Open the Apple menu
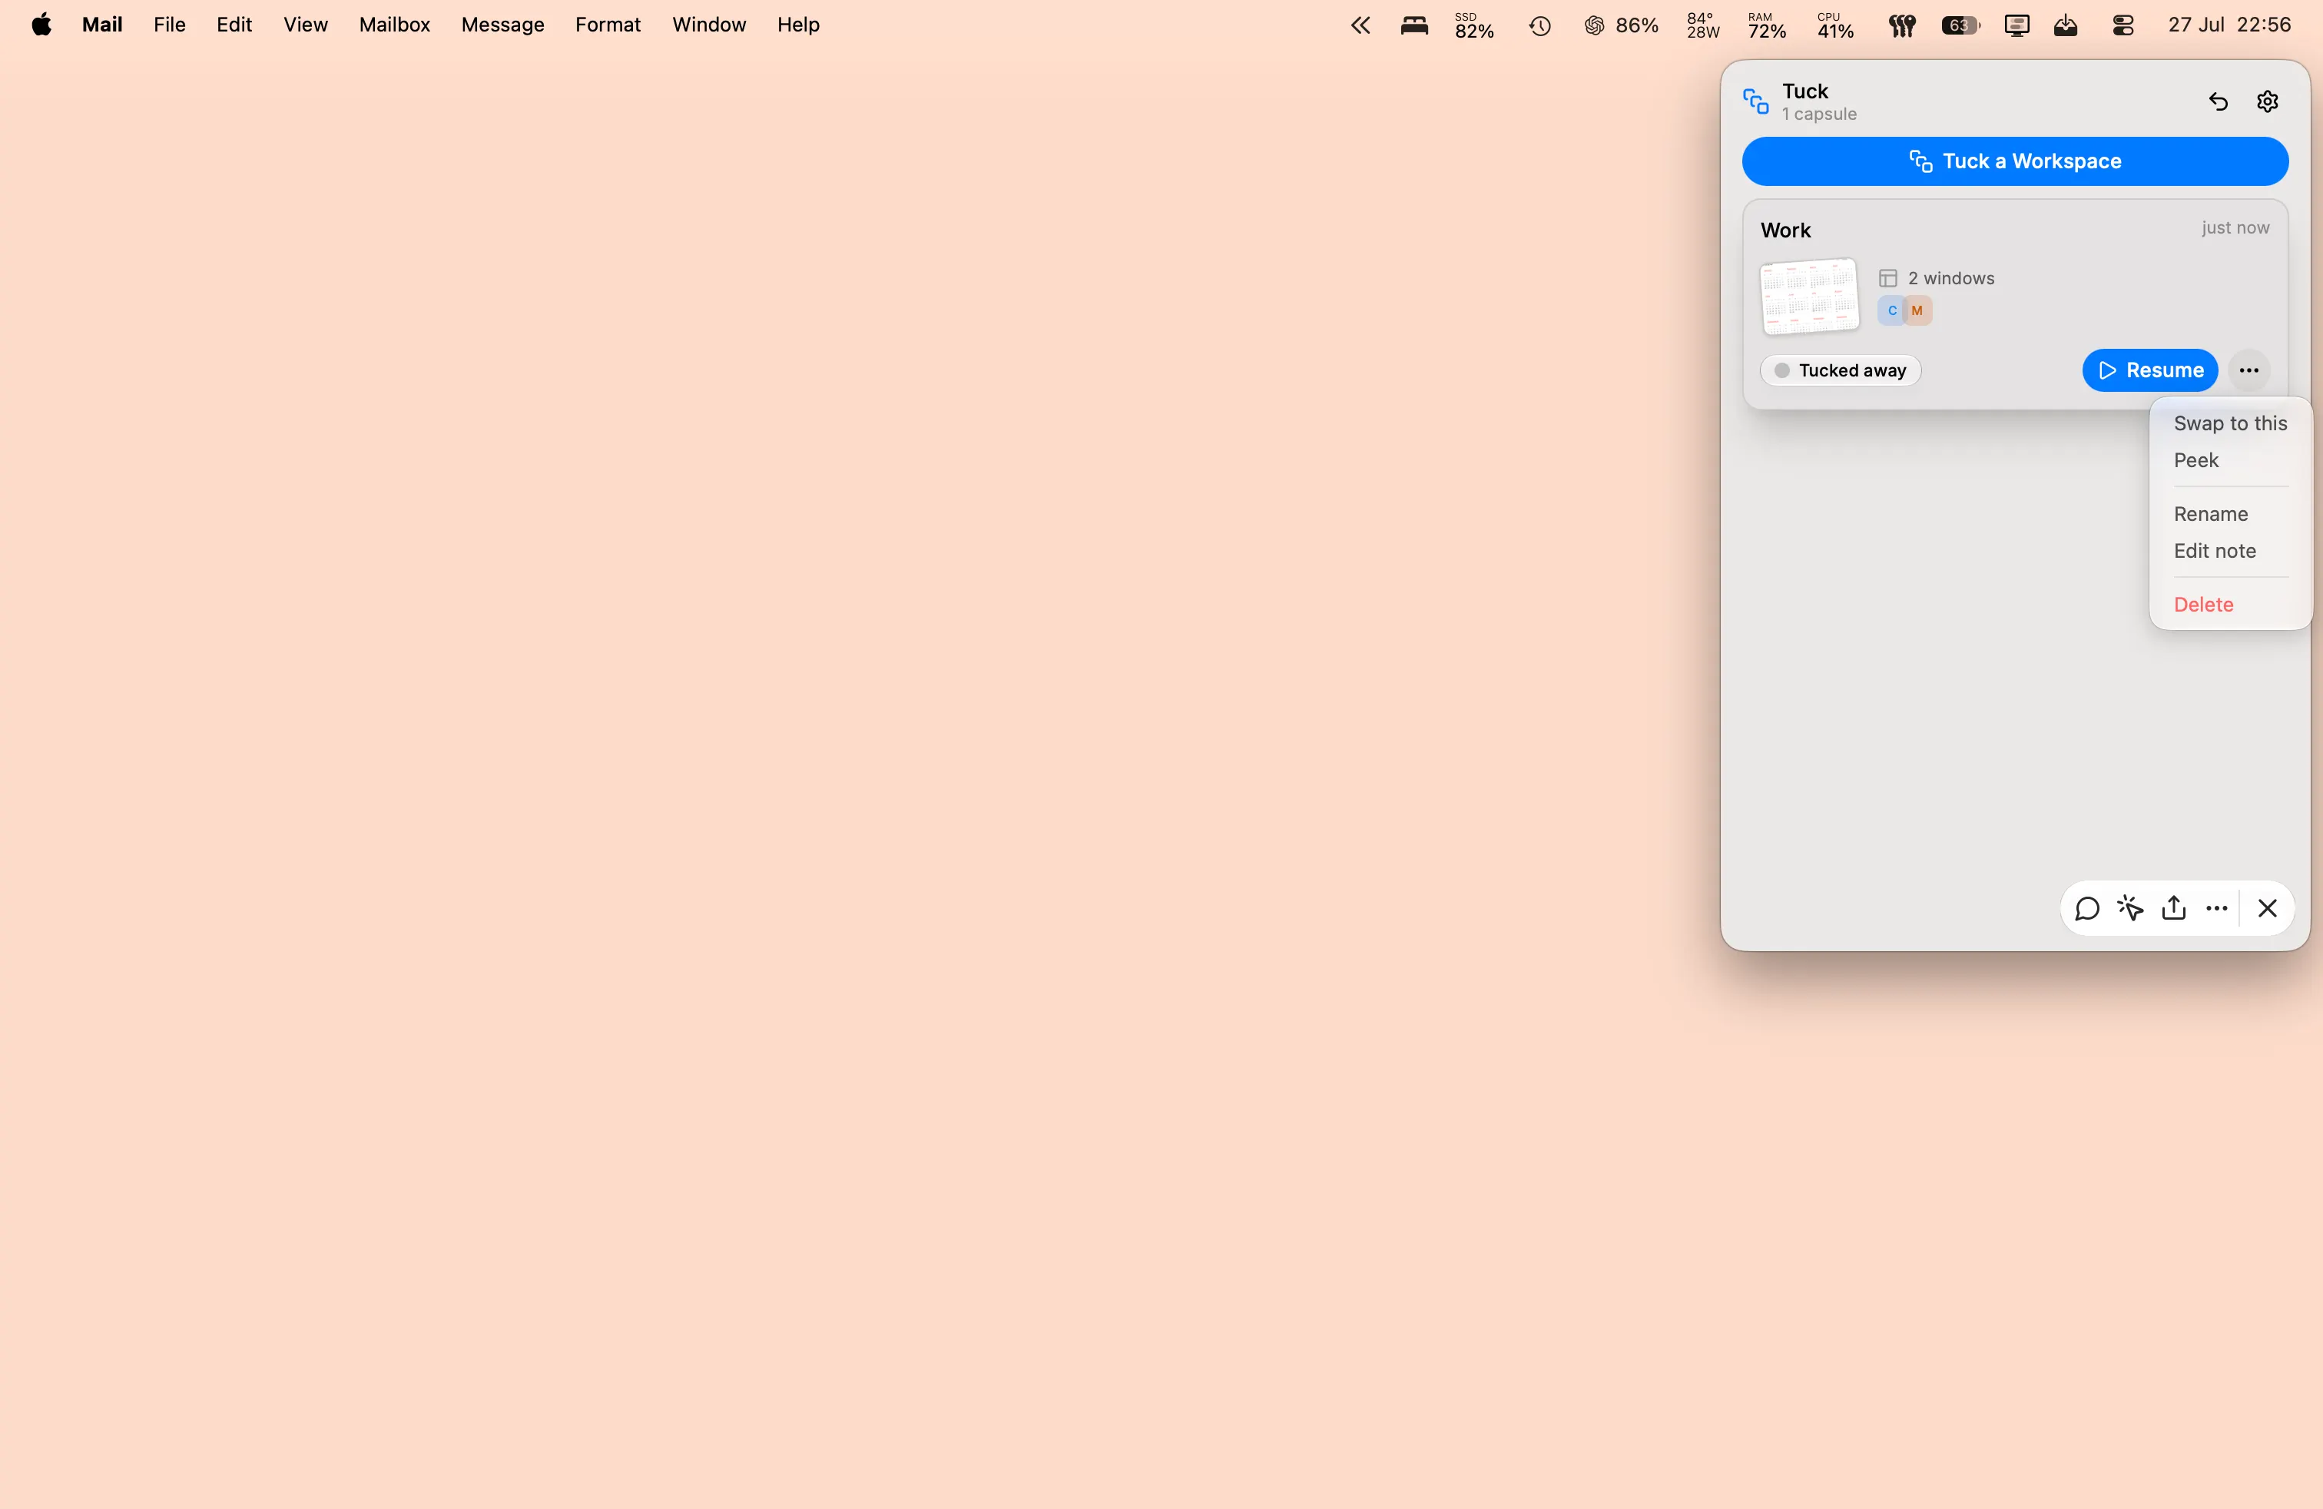 click(x=41, y=25)
